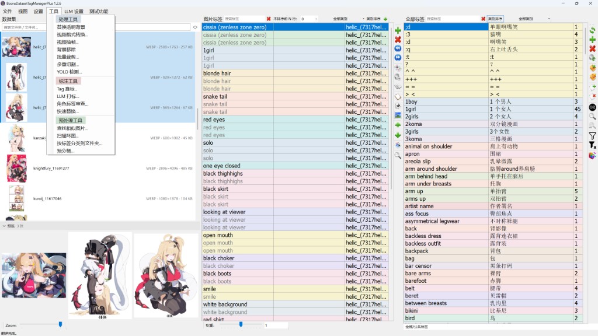Image resolution: width=598 pixels, height=336 pixels.
Task: Click the image tags search field
Action: [244, 19]
